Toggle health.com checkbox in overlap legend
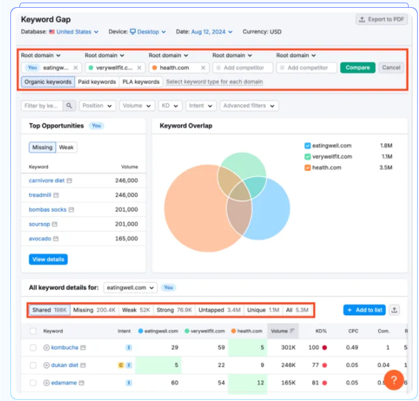The image size is (419, 401). click(307, 168)
